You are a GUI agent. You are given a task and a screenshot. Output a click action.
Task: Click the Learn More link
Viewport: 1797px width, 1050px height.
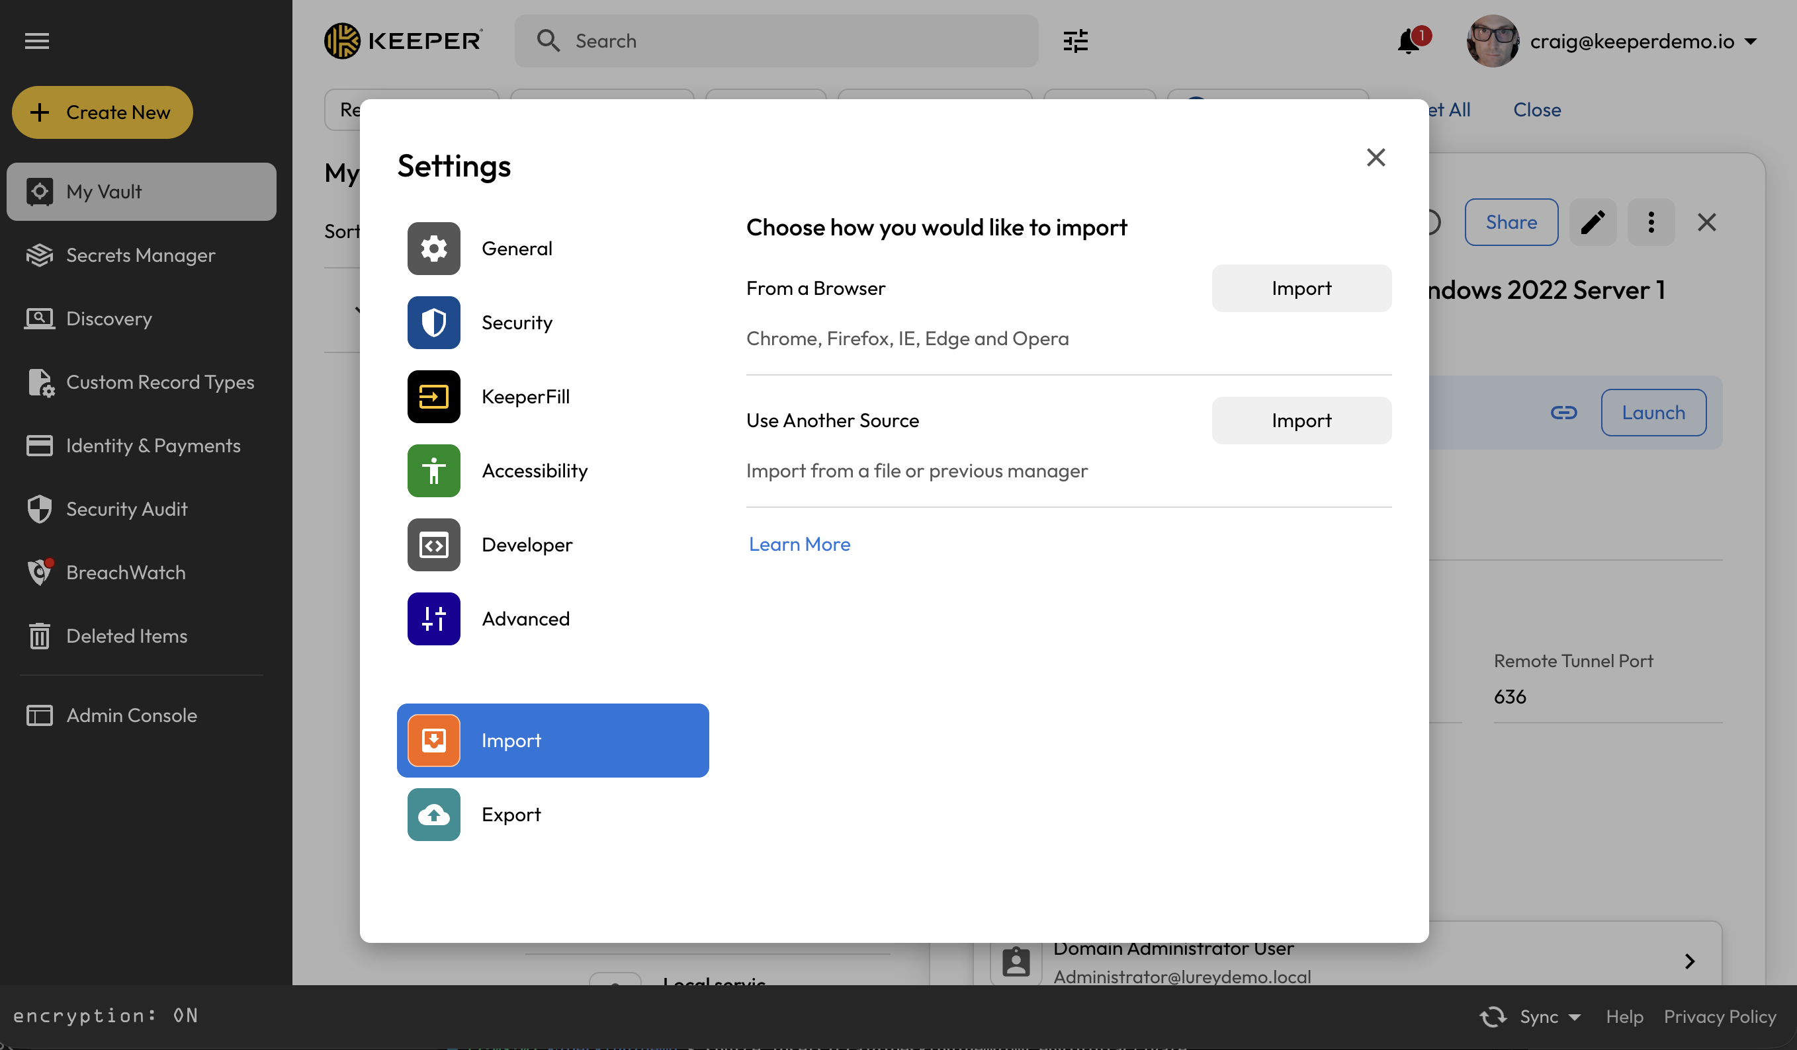(799, 544)
